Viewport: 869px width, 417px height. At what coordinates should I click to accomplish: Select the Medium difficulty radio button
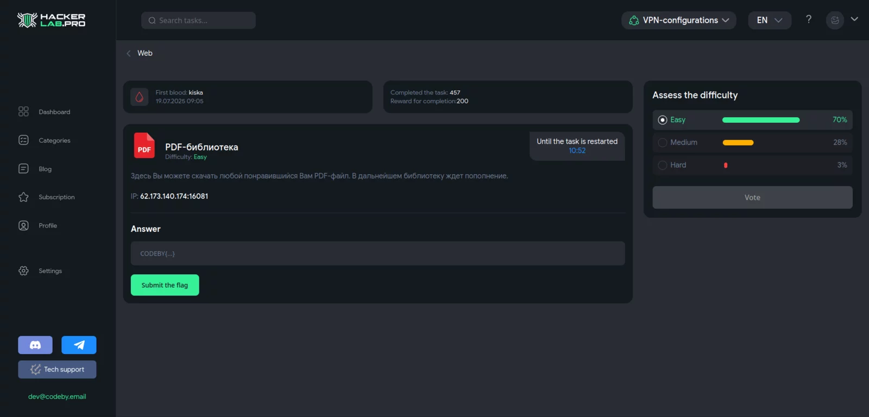pyautogui.click(x=663, y=142)
